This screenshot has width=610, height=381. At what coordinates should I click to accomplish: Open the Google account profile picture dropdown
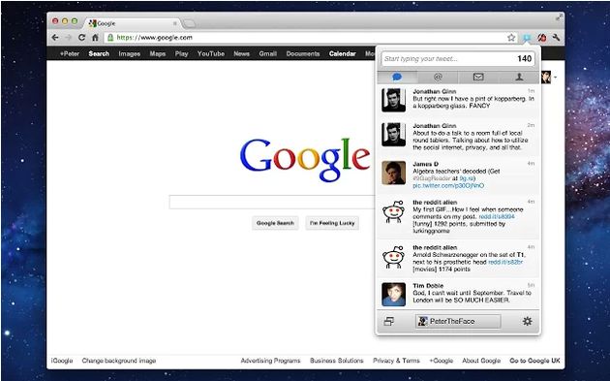pos(549,78)
